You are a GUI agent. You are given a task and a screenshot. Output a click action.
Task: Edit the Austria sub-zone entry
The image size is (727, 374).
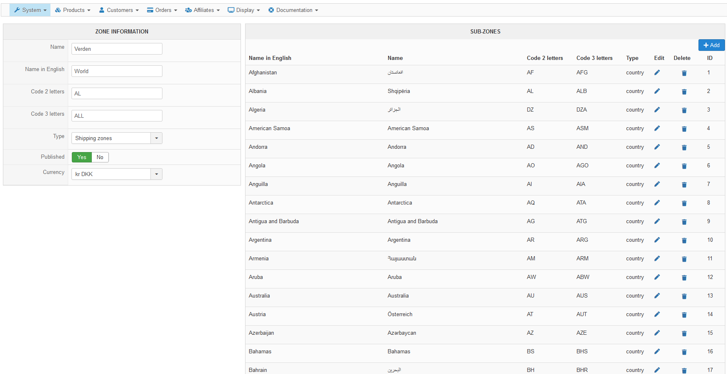tap(657, 314)
